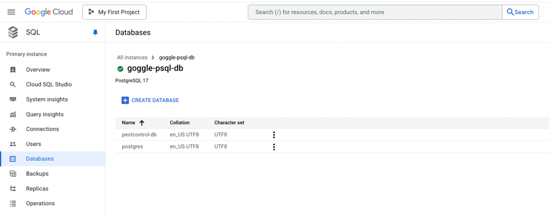This screenshot has height=218, width=549.
Task: Click the Connections sidebar icon
Action: click(x=13, y=129)
